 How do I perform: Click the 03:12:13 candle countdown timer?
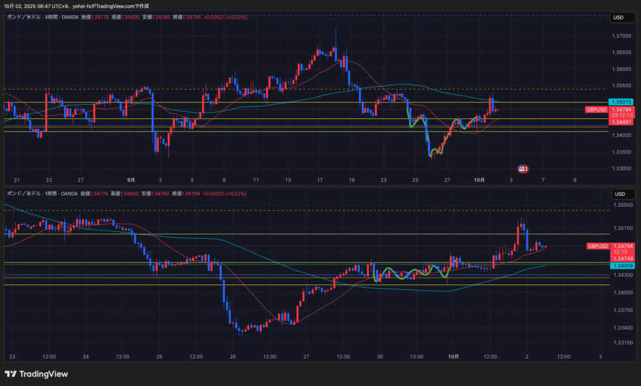(x=622, y=115)
